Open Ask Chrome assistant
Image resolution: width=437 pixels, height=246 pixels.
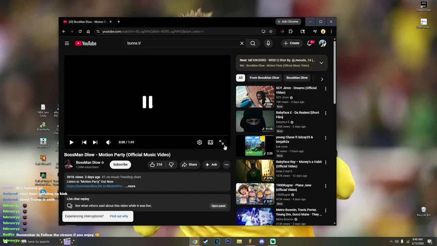click(288, 22)
